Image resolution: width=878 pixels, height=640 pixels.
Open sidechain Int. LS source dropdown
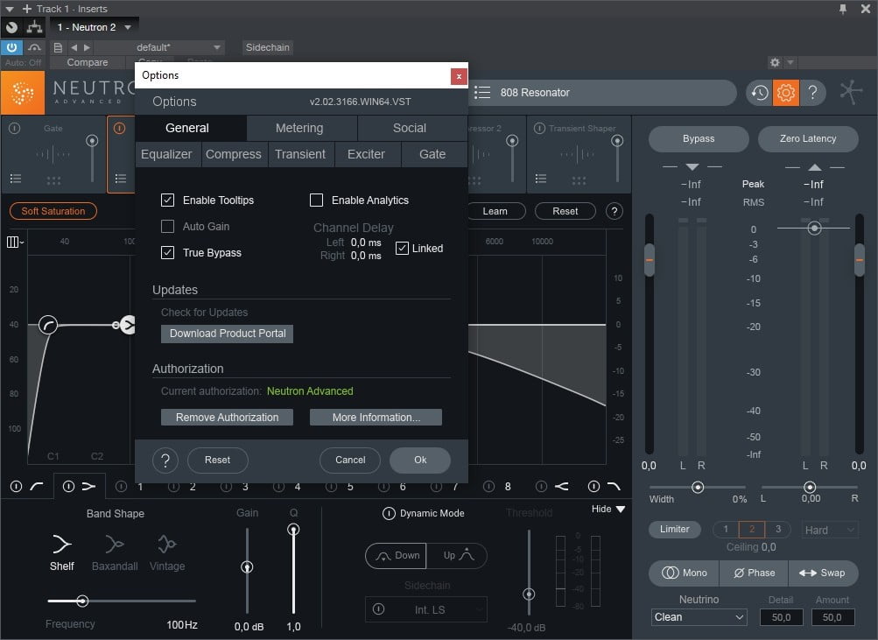point(426,609)
